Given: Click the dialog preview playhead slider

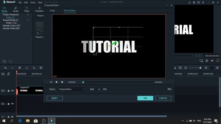Looking at the screenshot, I should click(x=83, y=82).
